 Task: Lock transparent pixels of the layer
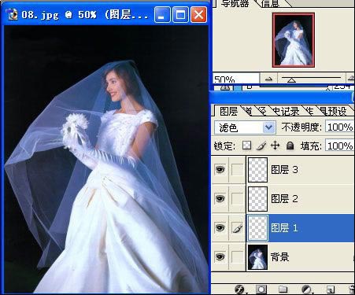pyautogui.click(x=246, y=146)
